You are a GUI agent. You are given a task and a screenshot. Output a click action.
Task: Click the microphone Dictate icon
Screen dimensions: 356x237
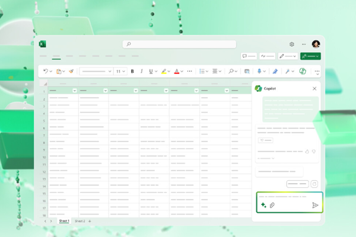click(x=259, y=71)
